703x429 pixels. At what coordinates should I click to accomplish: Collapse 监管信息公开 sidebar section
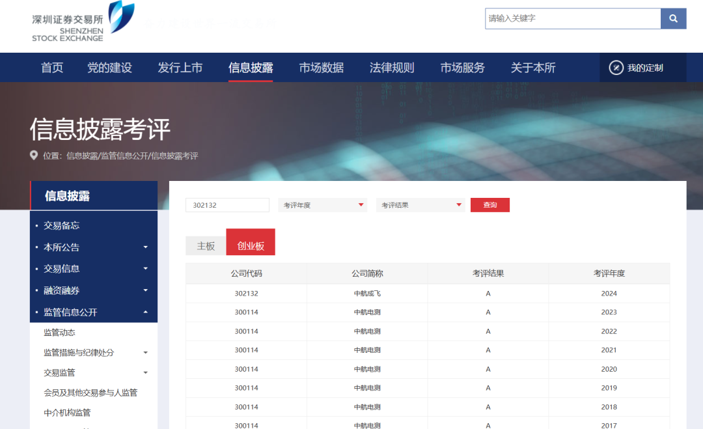pos(145,312)
